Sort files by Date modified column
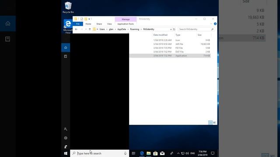This screenshot has height=157, width=280. pos(161,35)
